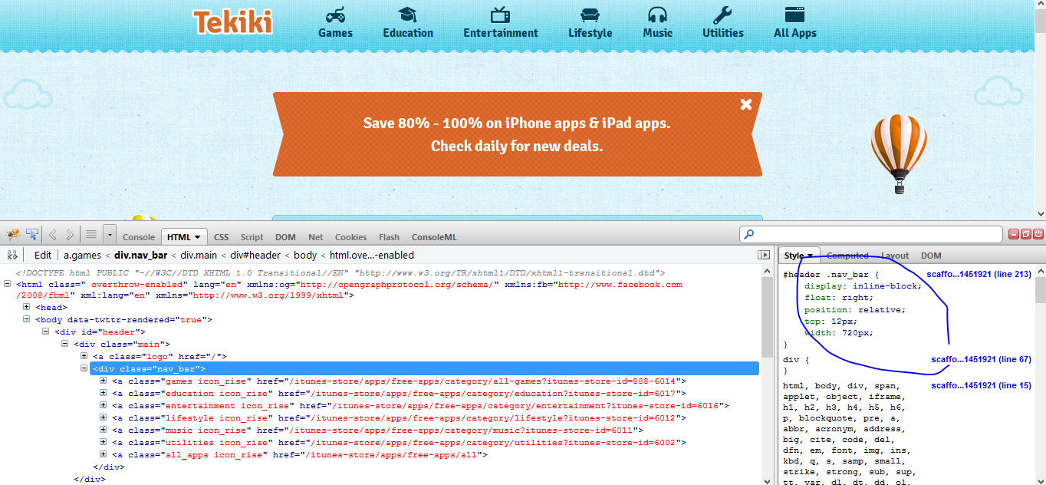Expand the a class="education icon_rise" node
Image resolution: width=1046 pixels, height=485 pixels.
point(104,393)
